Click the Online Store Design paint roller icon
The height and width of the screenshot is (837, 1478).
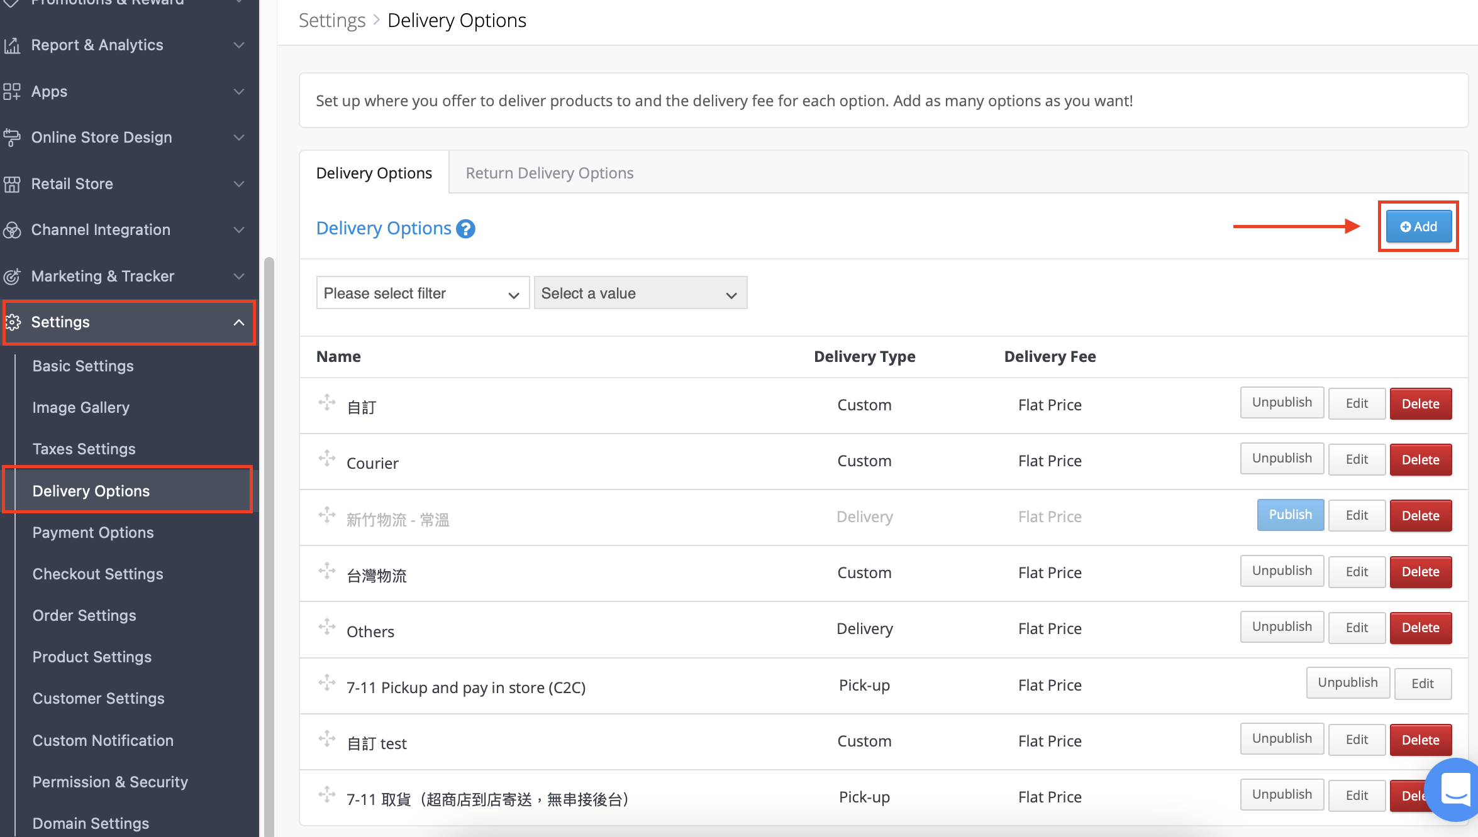point(12,138)
